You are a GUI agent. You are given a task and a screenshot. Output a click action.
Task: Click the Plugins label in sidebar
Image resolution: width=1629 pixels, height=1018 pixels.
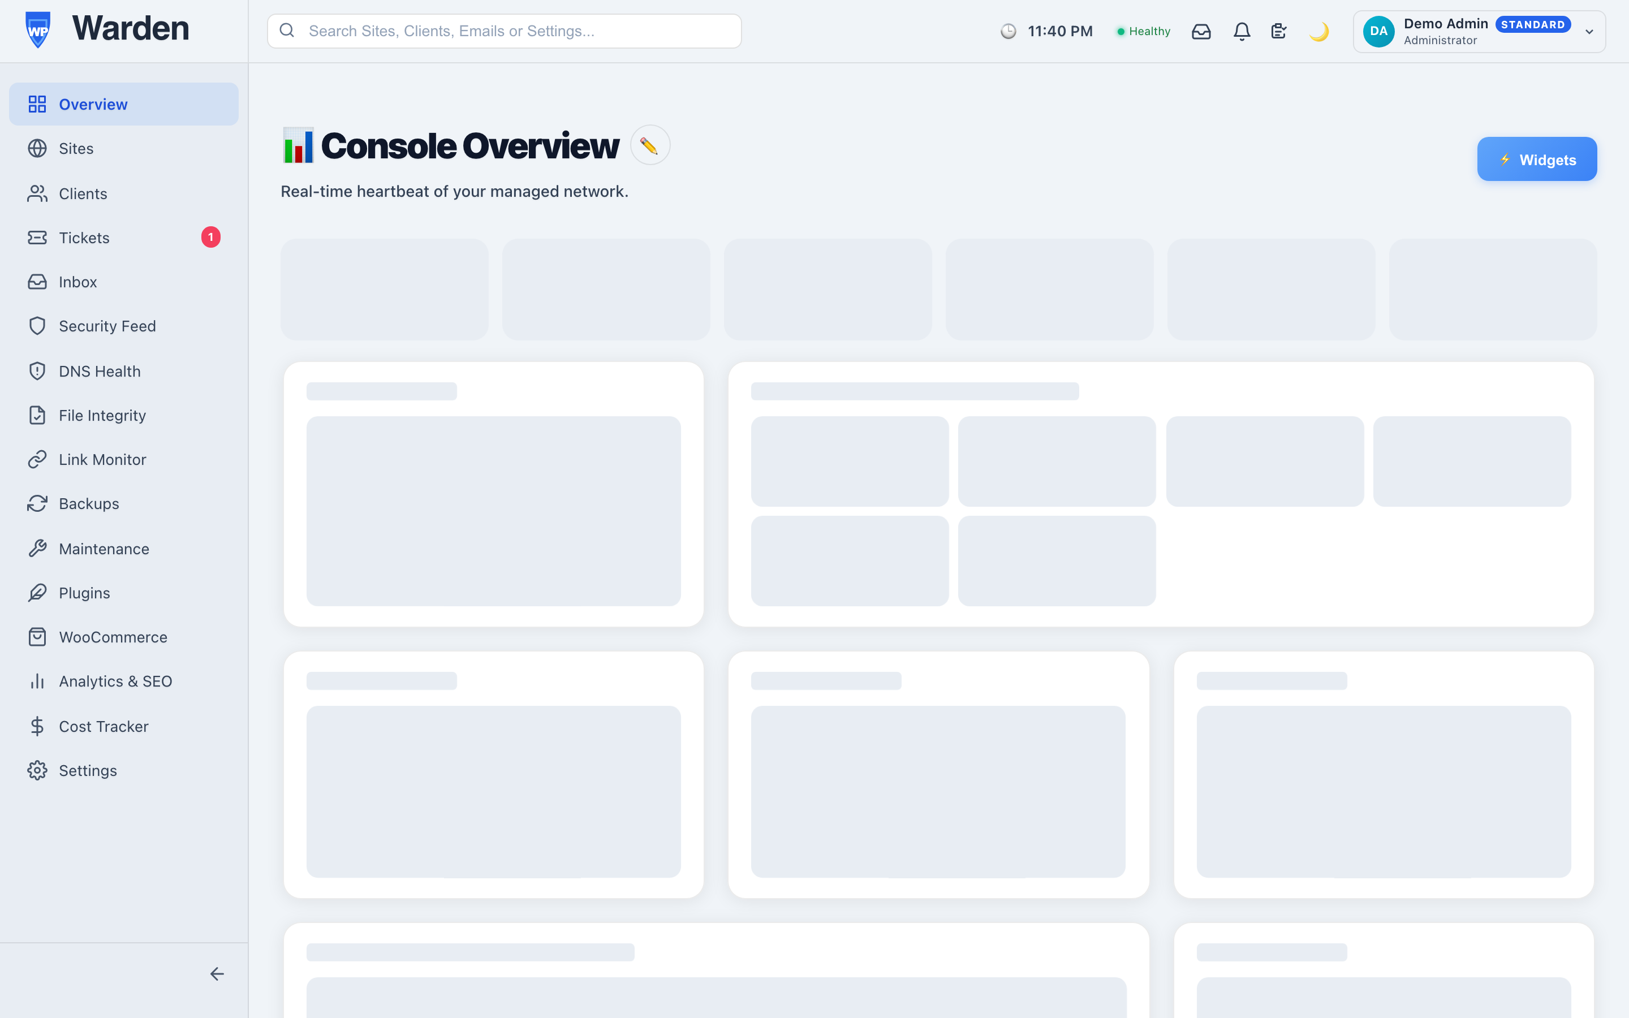85,593
